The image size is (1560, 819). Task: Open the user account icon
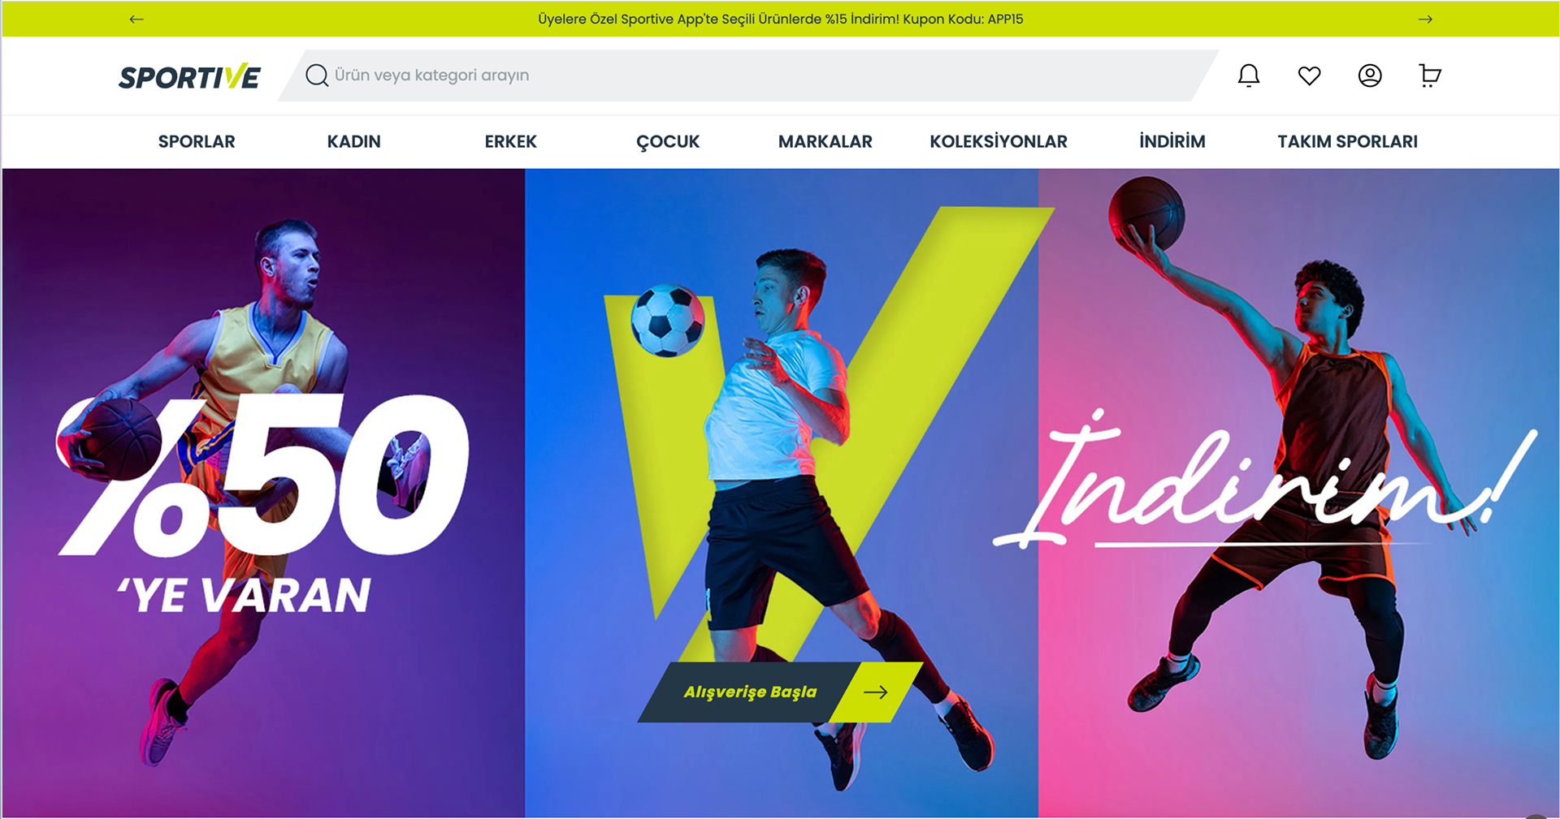1370,75
